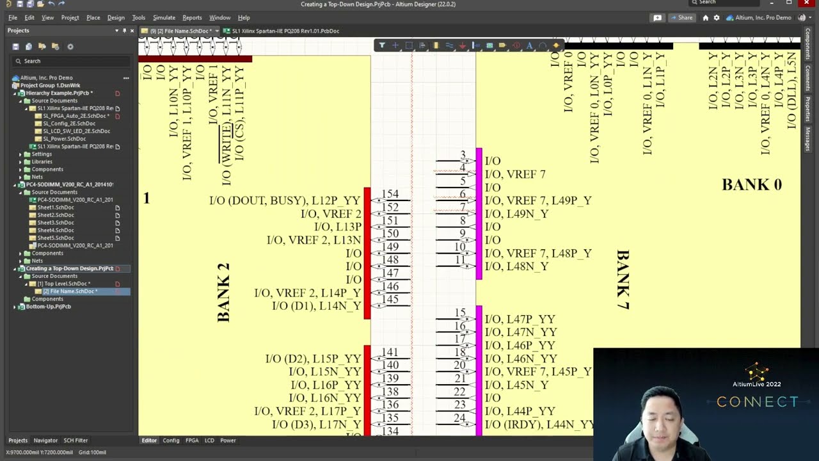
Task: Open the SCH Filter panel tab
Action: pyautogui.click(x=76, y=441)
